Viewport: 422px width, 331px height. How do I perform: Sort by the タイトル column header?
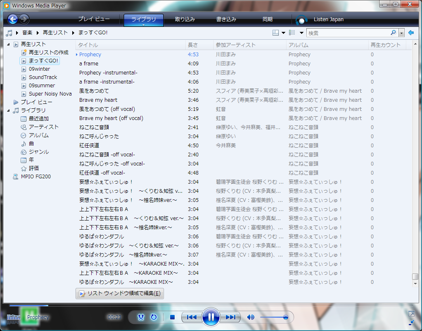tap(130, 45)
